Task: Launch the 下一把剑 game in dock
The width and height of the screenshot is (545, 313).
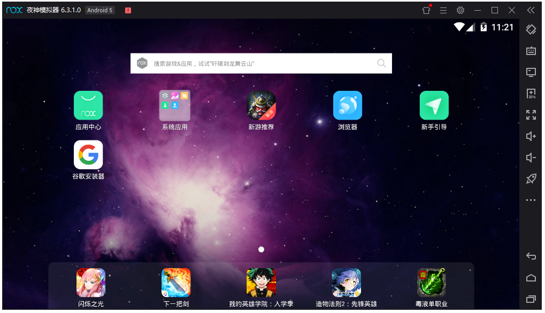Action: pyautogui.click(x=176, y=283)
